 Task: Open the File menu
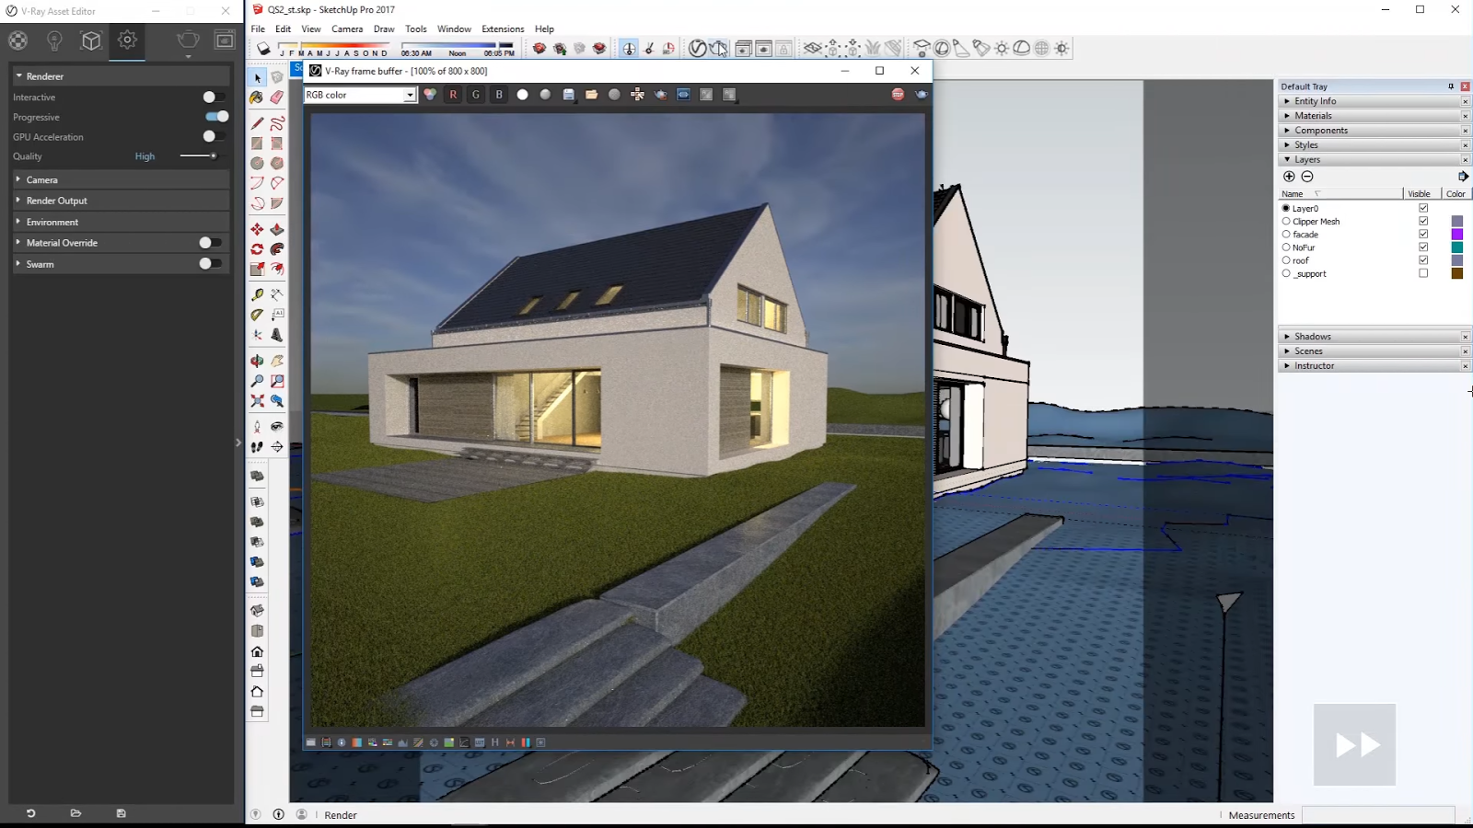point(258,29)
